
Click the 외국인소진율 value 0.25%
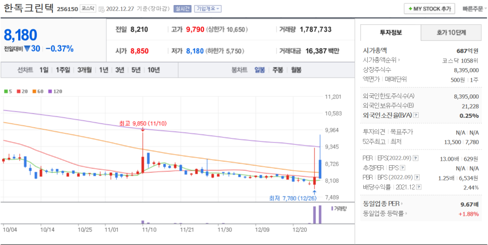pos(469,116)
